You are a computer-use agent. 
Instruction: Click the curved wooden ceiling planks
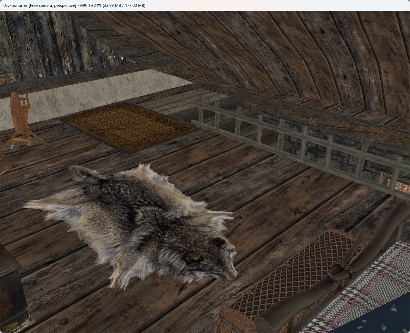[261, 52]
